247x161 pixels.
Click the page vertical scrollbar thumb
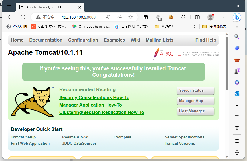pos(227,64)
